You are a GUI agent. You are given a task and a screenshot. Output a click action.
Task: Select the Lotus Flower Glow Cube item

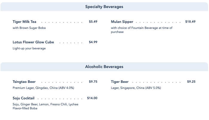click(x=33, y=42)
